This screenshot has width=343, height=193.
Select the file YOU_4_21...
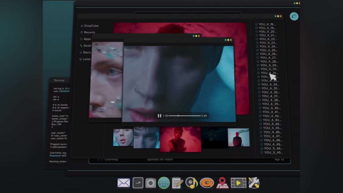pyautogui.click(x=268, y=35)
